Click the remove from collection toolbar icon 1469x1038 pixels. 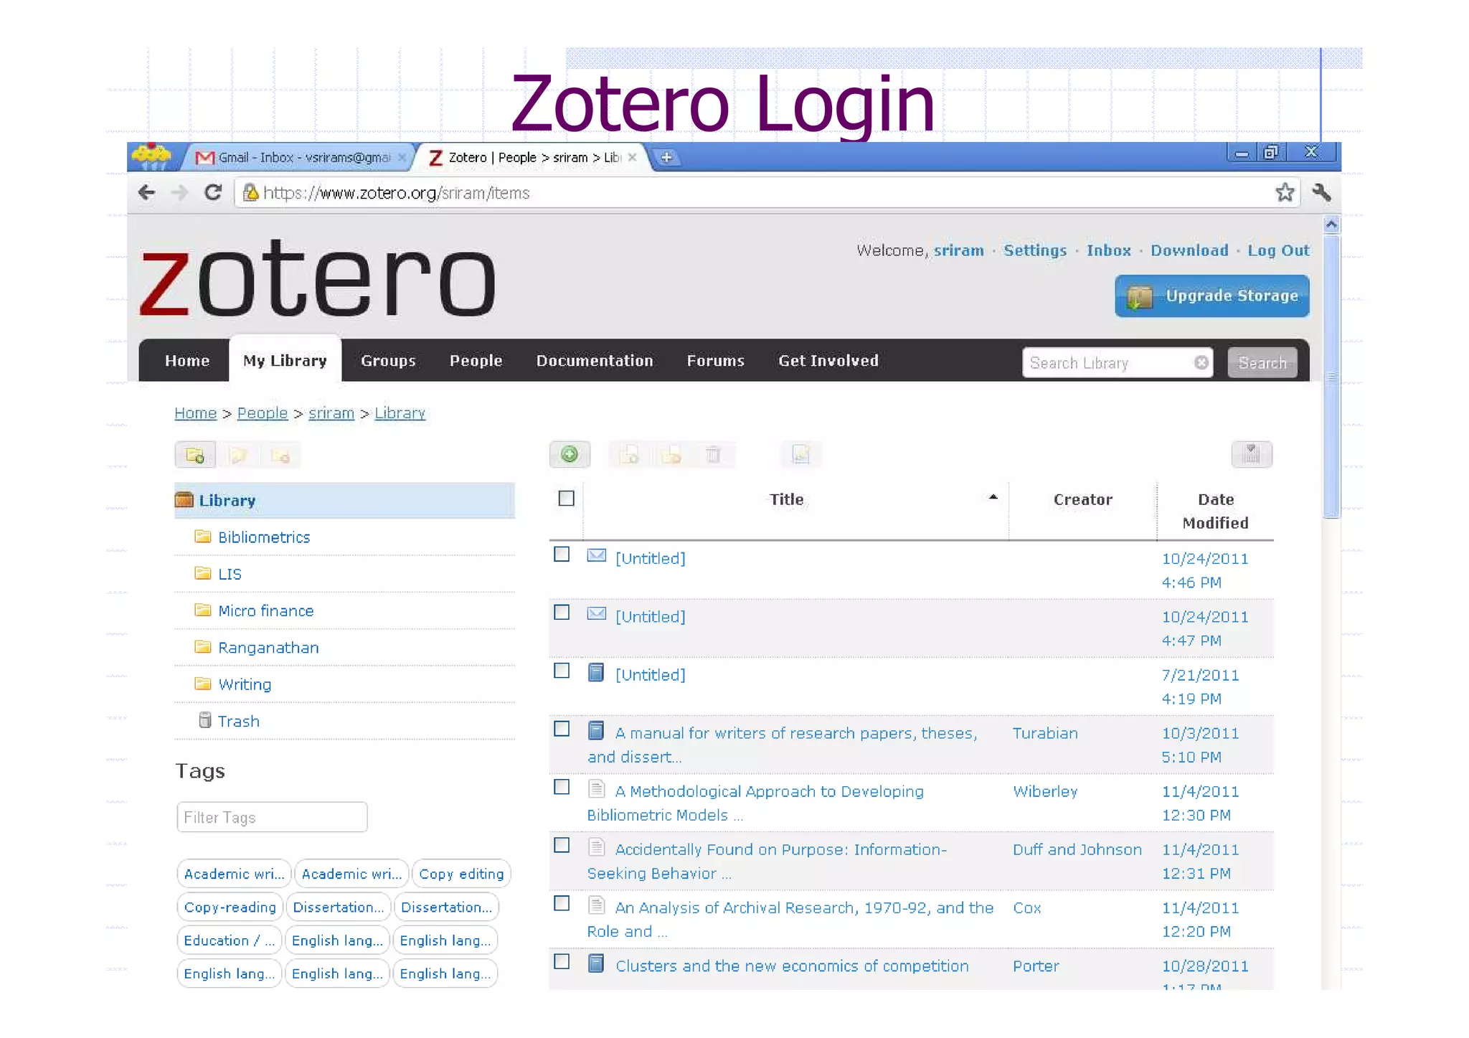(671, 455)
